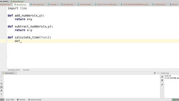The height and width of the screenshot is (101, 179).
Task: Clear all Event Log entries with trash icon
Action: click(162, 80)
